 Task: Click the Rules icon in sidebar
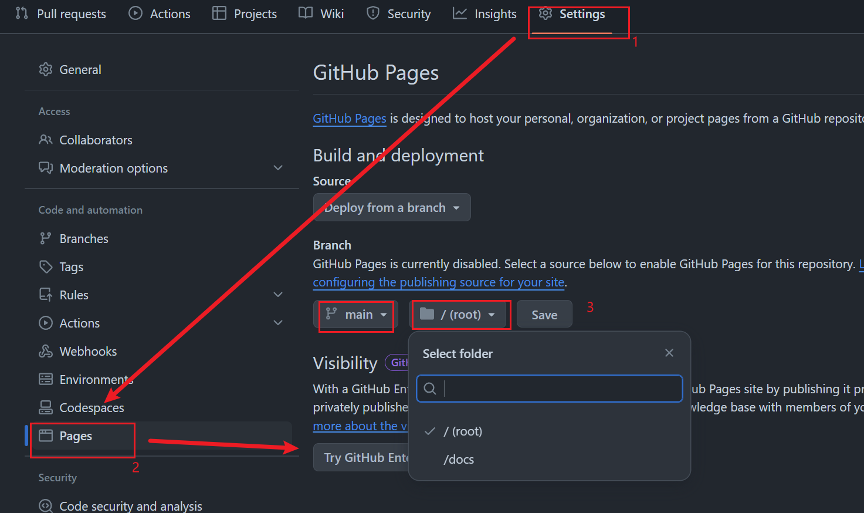click(46, 295)
